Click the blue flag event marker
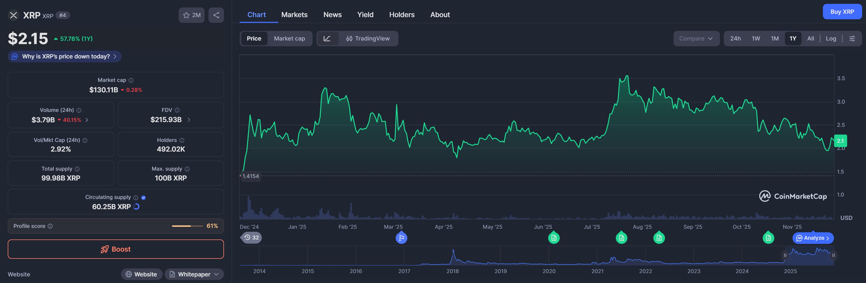Screen dimensions: 866x283 pos(401,238)
